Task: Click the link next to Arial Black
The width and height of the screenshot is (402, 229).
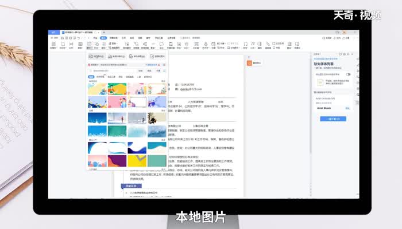Action: click(347, 108)
